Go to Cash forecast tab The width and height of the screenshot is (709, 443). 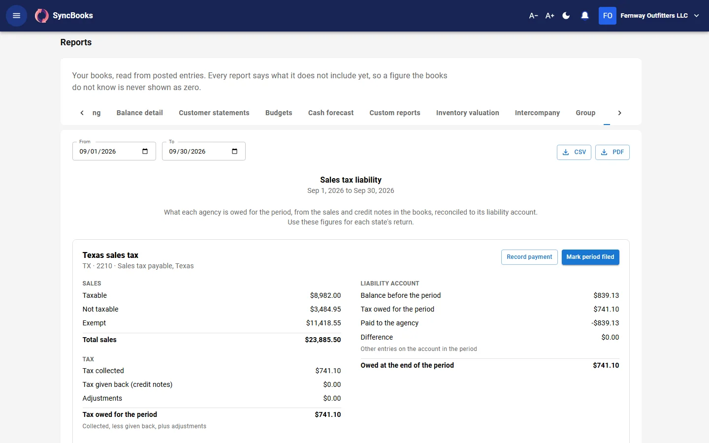(331, 113)
